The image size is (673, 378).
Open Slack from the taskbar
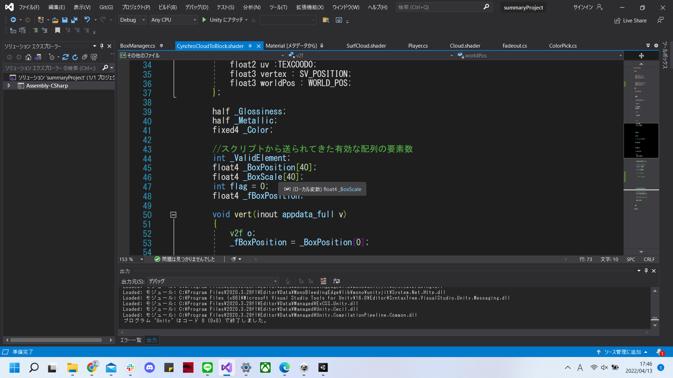(130, 367)
